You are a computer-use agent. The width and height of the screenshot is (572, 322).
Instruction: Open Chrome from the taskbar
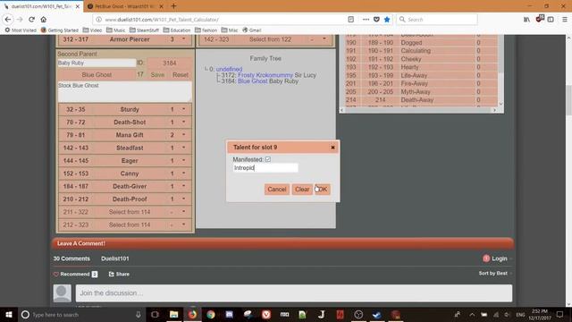[211, 314]
